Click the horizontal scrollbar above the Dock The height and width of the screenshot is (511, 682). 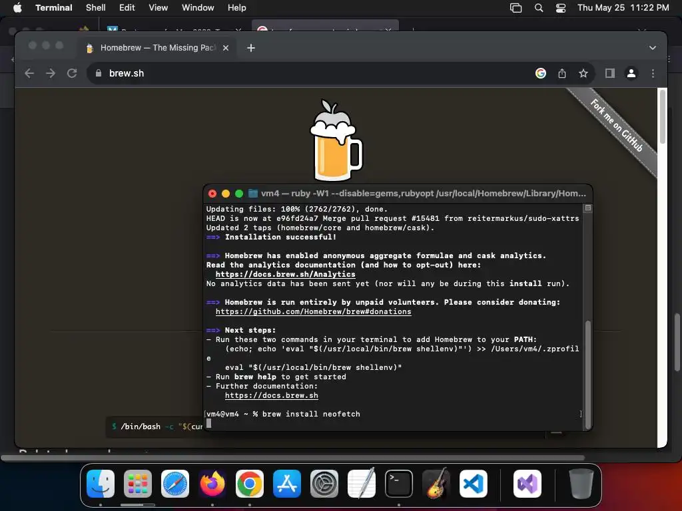(293, 458)
